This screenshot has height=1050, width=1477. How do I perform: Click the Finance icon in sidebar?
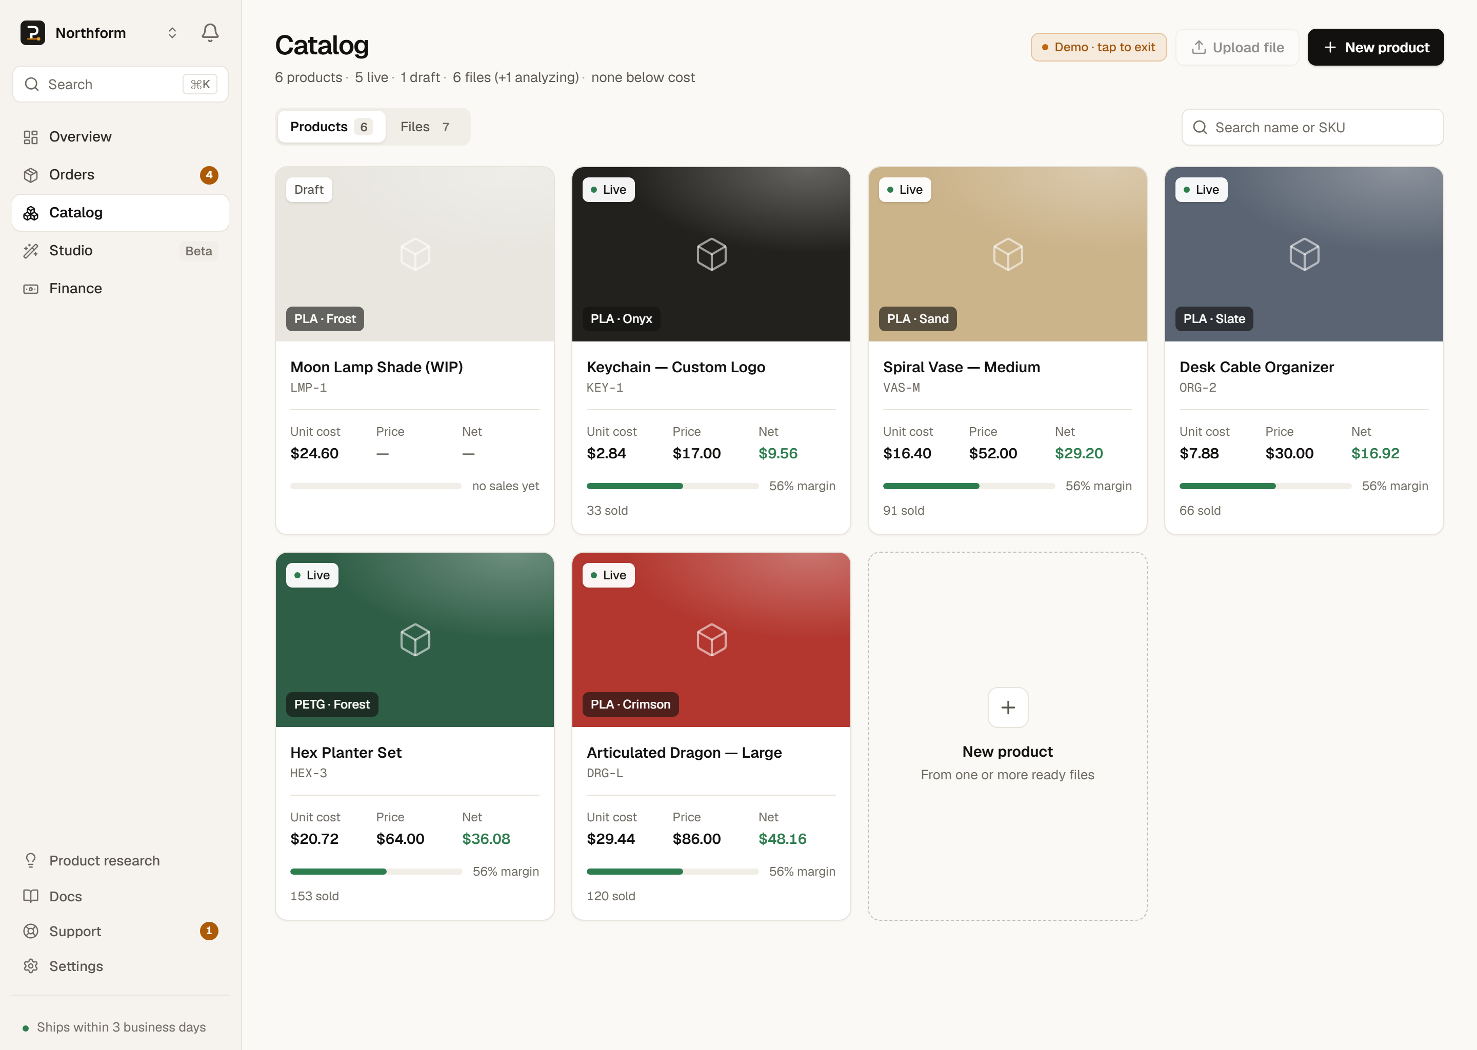click(30, 288)
